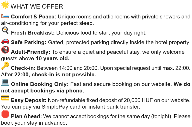Click the Check-in label

click(23, 68)
